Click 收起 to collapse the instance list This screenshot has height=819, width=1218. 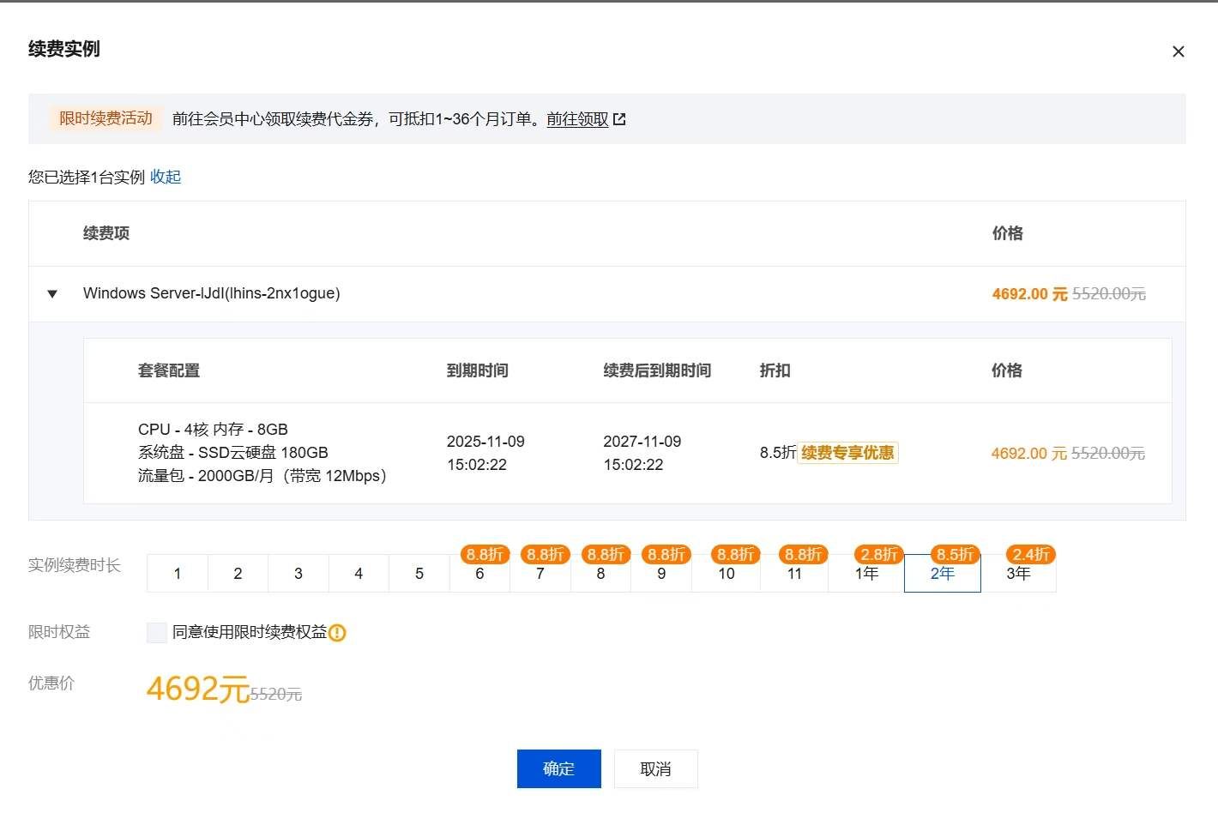(x=166, y=177)
